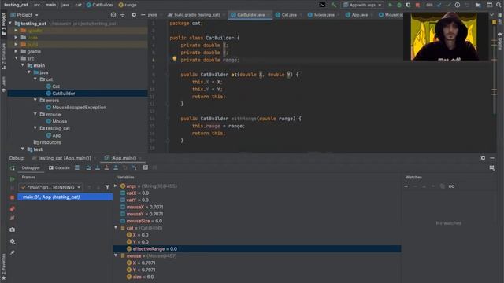Click the camera thread dump icon
The width and height of the screenshot is (504, 283).
[x=13, y=230]
